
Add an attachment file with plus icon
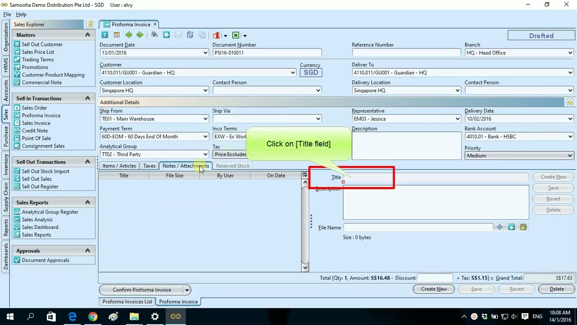click(x=499, y=227)
